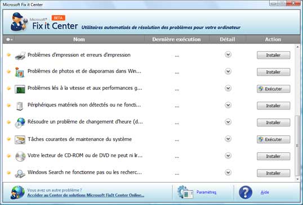Run Tâches courantes de maintenance du système
The height and width of the screenshot is (205, 303).
[x=274, y=139]
